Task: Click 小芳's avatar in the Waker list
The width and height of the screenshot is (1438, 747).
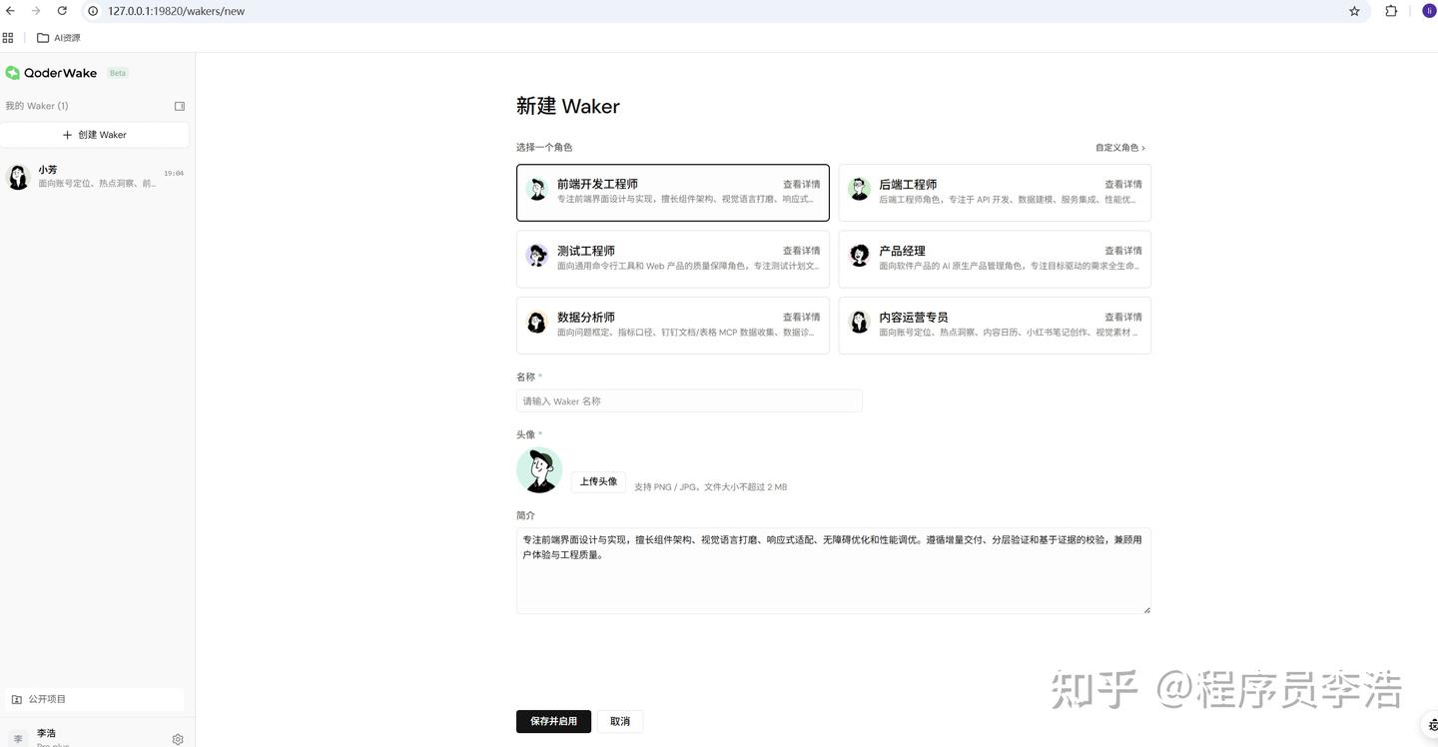Action: click(x=18, y=177)
